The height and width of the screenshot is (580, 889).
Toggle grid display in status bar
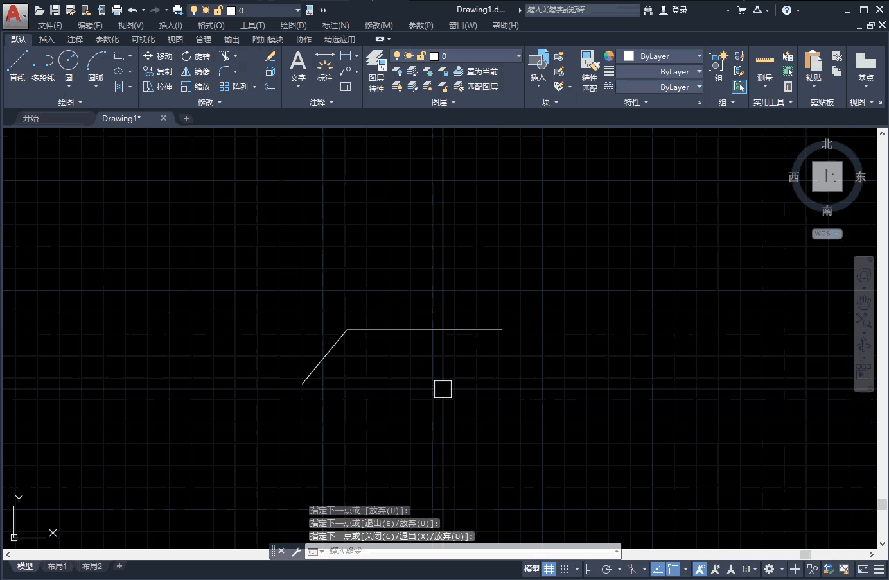(549, 568)
